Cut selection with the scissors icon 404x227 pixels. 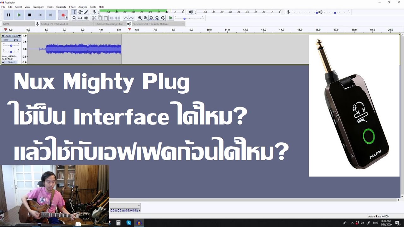(94, 18)
